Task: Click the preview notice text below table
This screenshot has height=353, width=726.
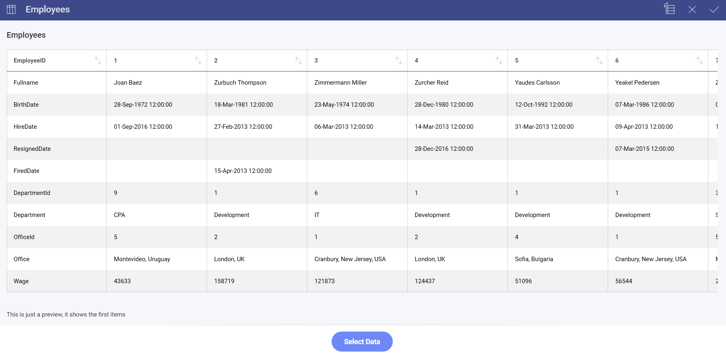Action: pyautogui.click(x=66, y=314)
